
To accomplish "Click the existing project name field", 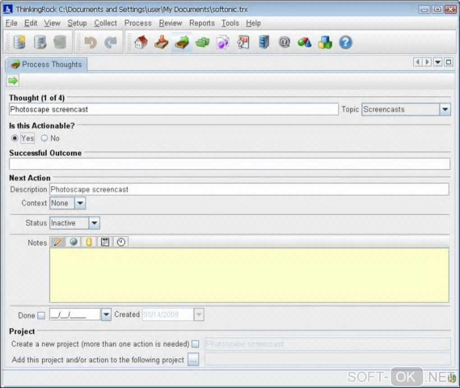I will (x=327, y=359).
